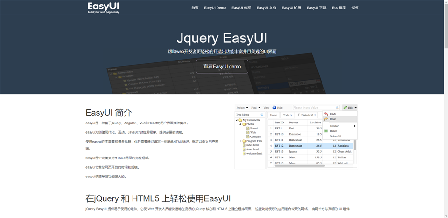Click the 查看EasyUI demo button
Screen dimensions: 448x218
222,67
